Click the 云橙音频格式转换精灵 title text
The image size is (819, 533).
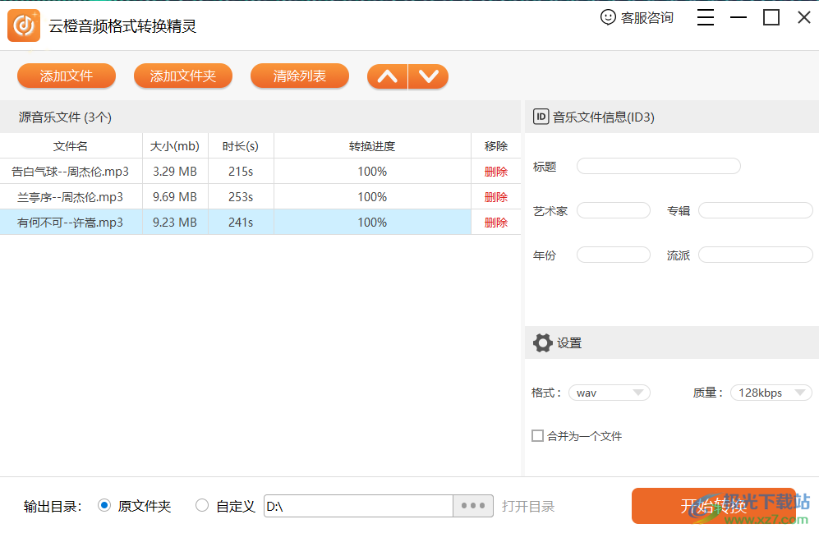122,26
